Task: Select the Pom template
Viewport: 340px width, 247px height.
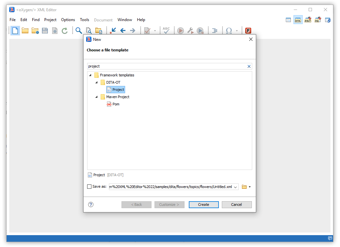Action: (113, 104)
